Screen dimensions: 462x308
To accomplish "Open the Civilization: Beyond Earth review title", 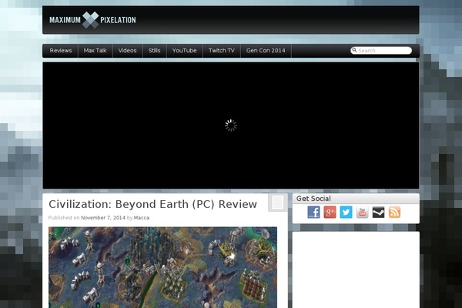I will point(152,204).
